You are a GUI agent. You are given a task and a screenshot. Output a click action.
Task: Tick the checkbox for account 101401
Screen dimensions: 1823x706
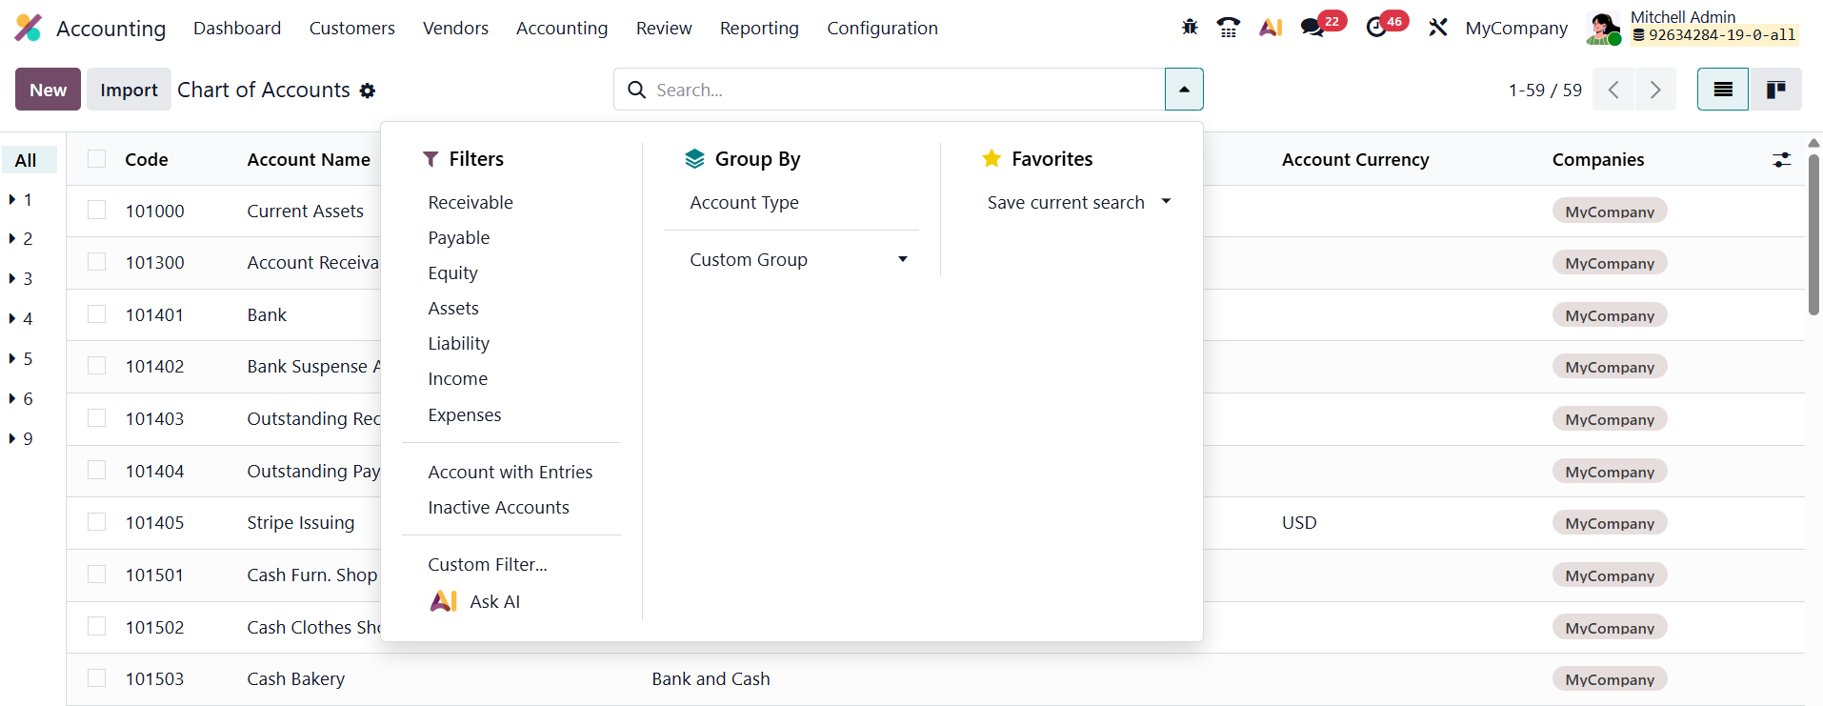pyautogui.click(x=97, y=314)
